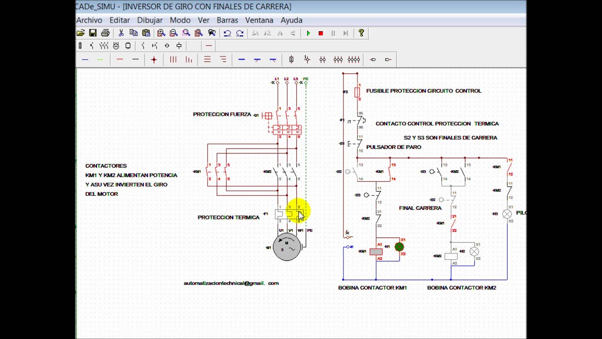
Task: Start simulation with the green play button
Action: 309,33
